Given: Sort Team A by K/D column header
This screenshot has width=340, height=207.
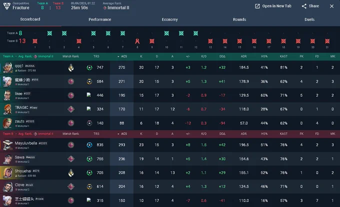Looking at the screenshot, I should pos(204,56).
